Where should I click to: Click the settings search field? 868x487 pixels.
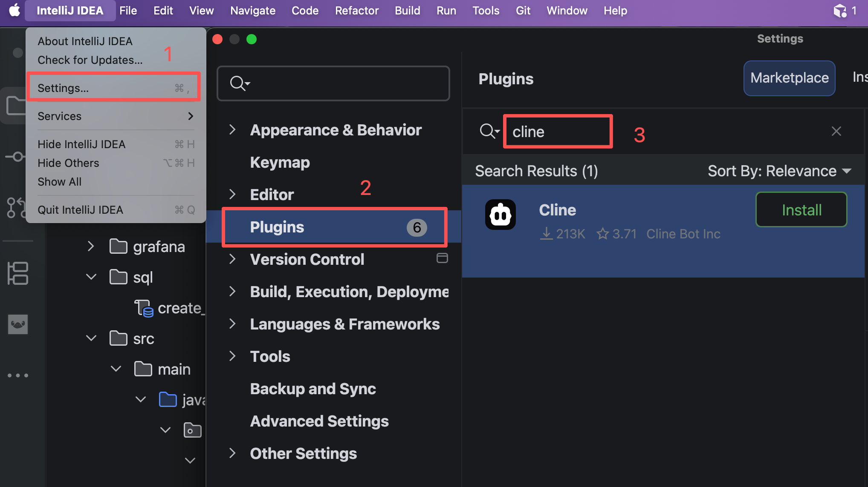click(341, 83)
